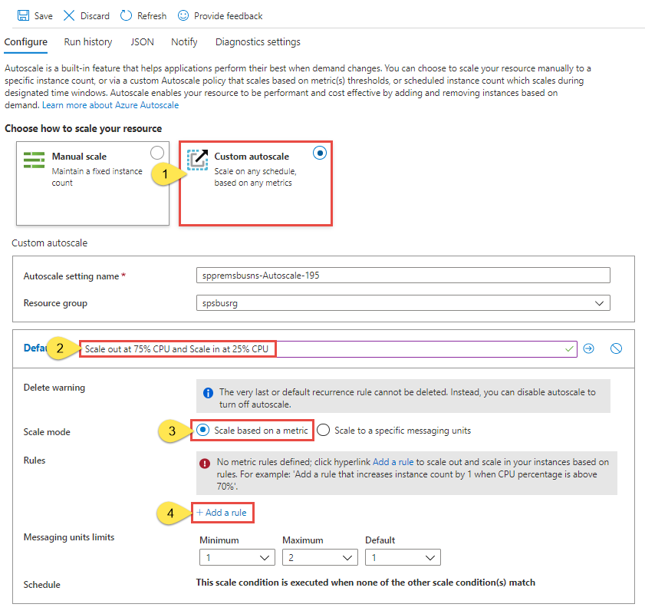This screenshot has height=614, width=645.
Task: Click the Discard X icon
Action: click(x=69, y=15)
